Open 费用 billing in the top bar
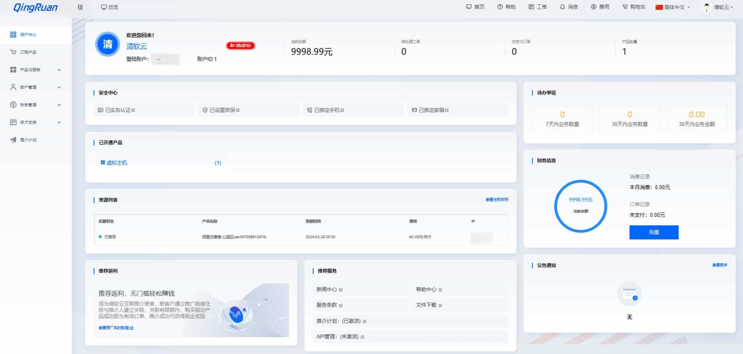Screen dimensions: 743x354 (600, 7)
